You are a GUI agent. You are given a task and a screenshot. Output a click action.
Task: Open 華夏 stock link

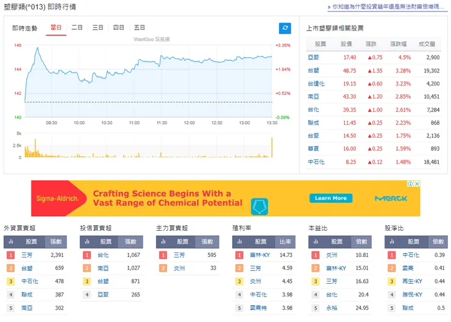click(x=313, y=149)
